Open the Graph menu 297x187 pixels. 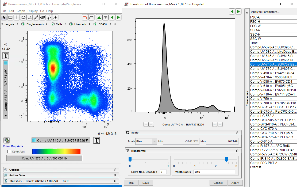click(21, 11)
